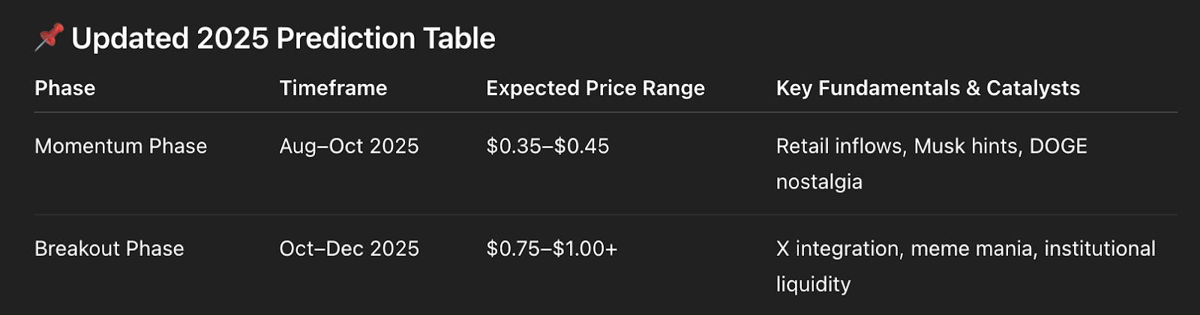Viewport: 1200px width, 315px height.
Task: Select the Updated 2025 Prediction Table heading
Action: (x=283, y=38)
